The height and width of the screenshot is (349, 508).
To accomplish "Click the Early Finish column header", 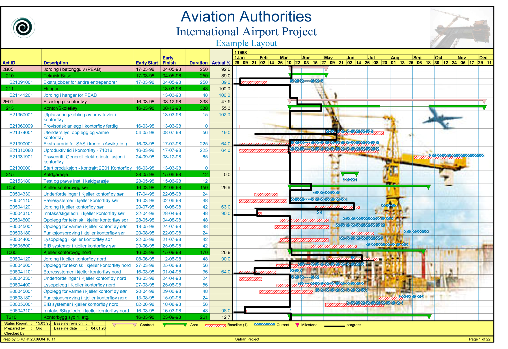I will [169, 60].
